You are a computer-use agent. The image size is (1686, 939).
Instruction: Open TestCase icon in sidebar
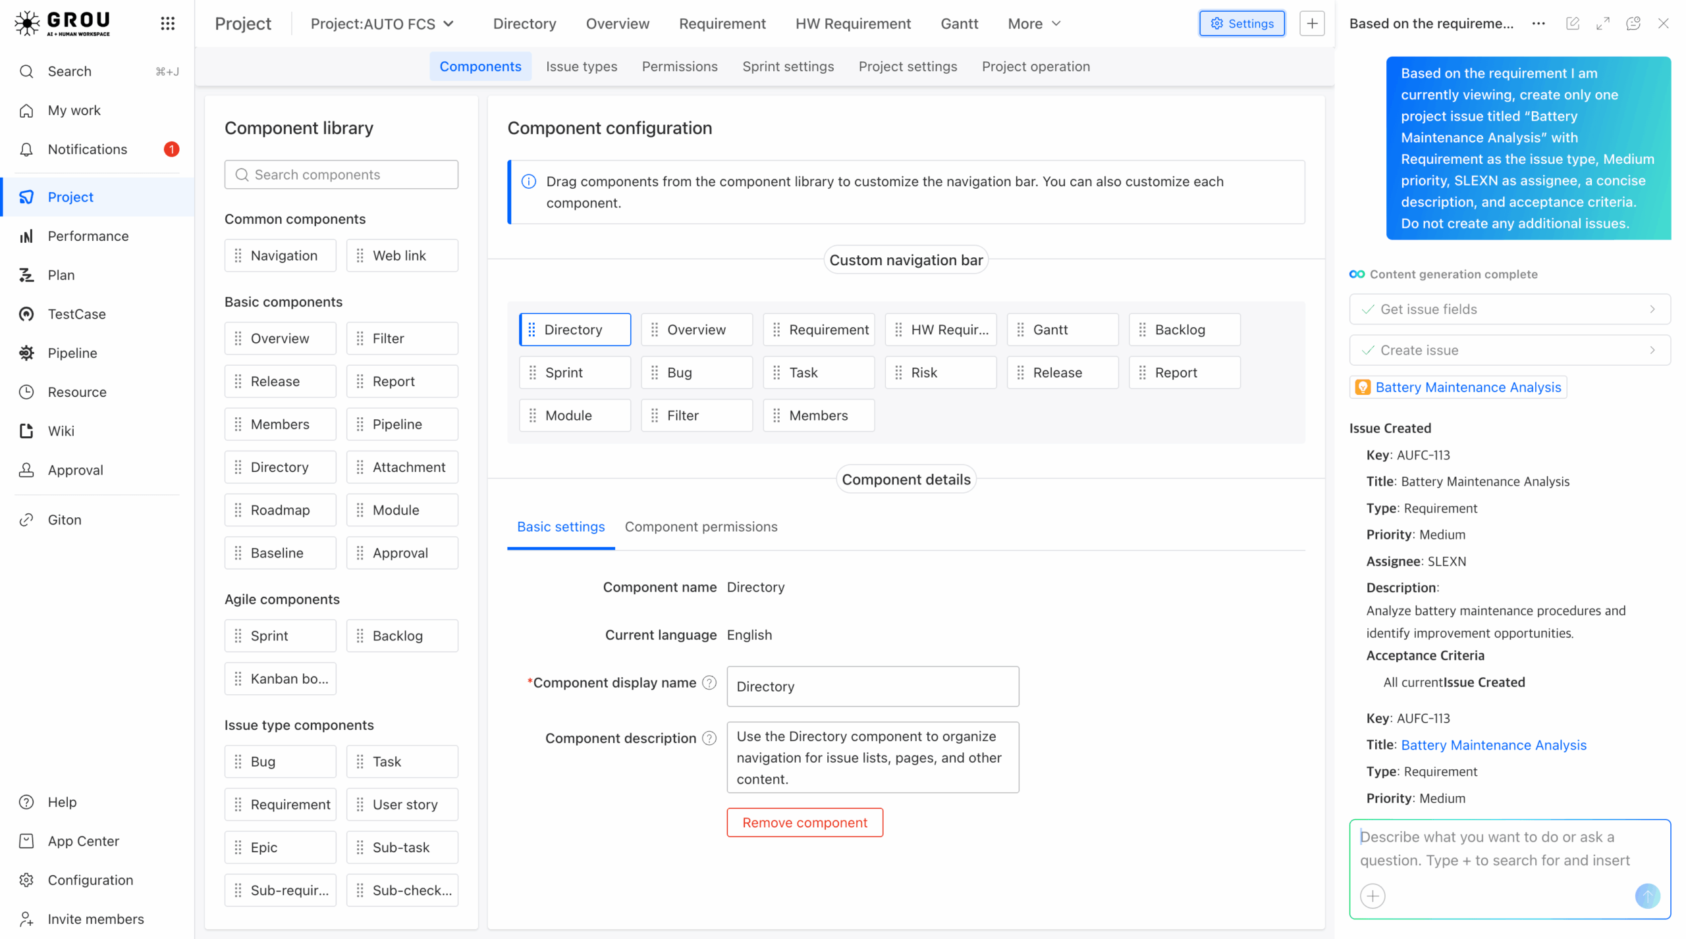click(x=26, y=314)
